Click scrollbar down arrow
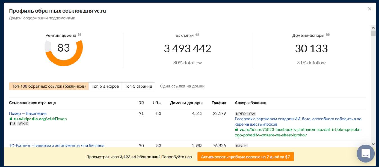Viewport: 379px width, 167px height. point(373,144)
